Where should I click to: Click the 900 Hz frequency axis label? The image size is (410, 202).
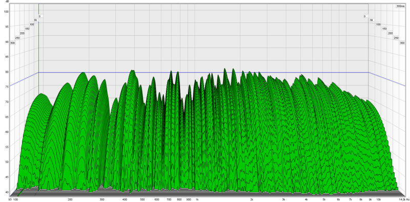click(x=189, y=199)
